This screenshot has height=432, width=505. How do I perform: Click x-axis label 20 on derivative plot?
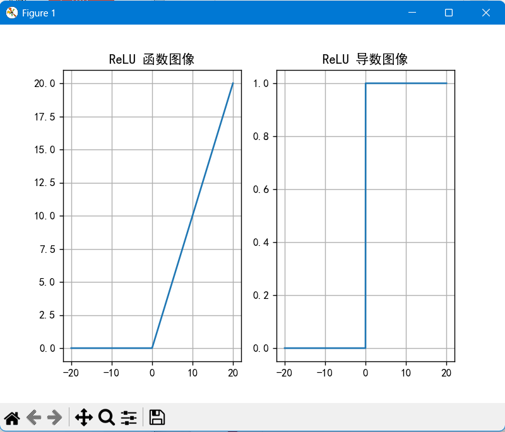click(x=446, y=373)
